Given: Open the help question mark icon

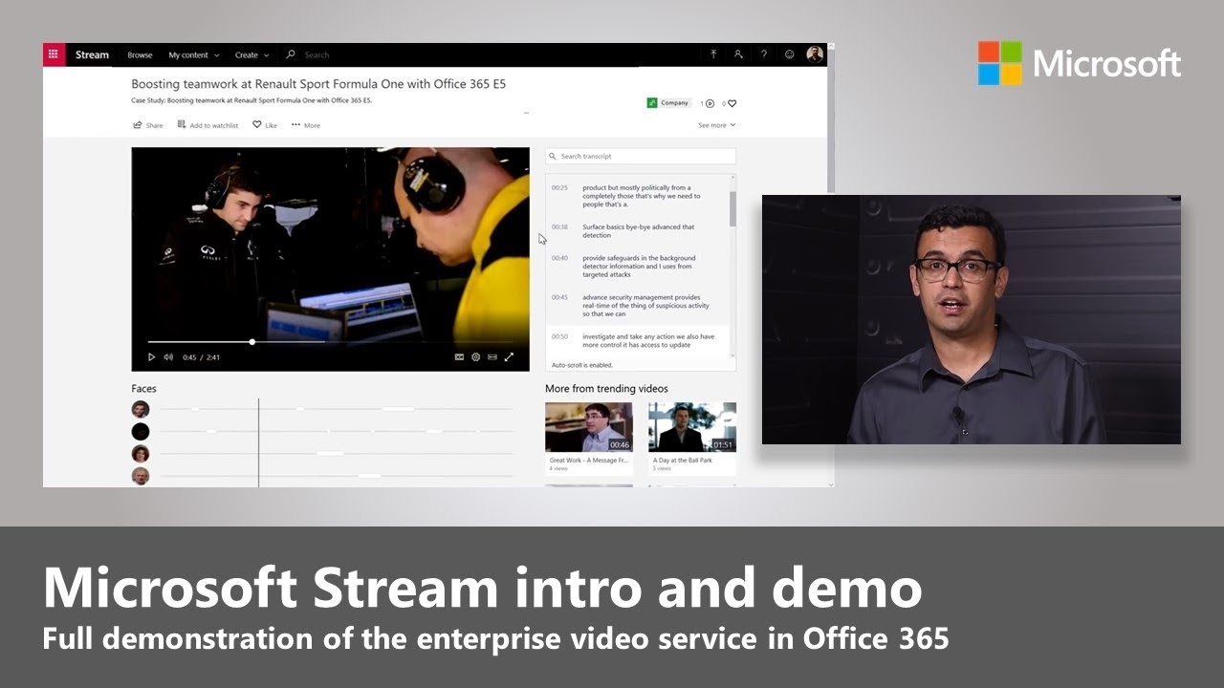Looking at the screenshot, I should coord(763,54).
